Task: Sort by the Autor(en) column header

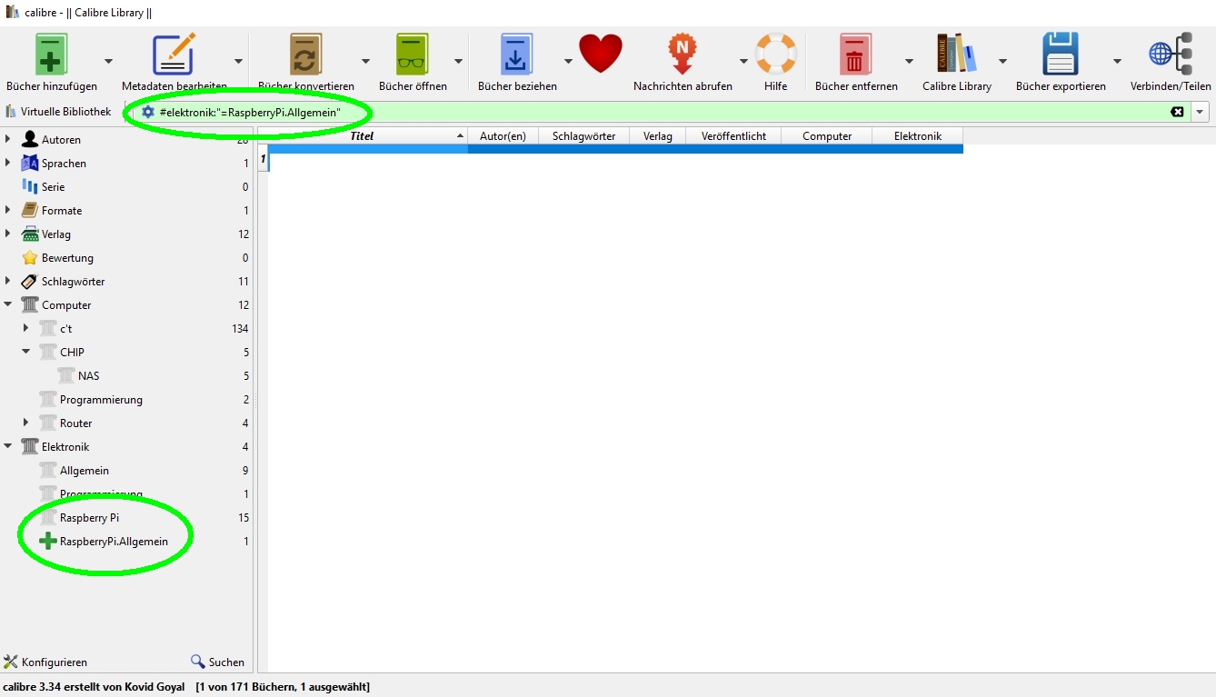Action: point(503,135)
